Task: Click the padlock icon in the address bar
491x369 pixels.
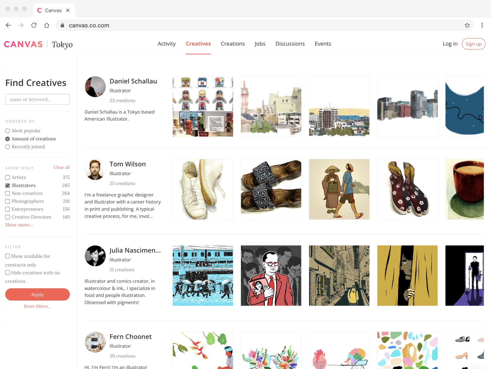Action: click(x=62, y=25)
